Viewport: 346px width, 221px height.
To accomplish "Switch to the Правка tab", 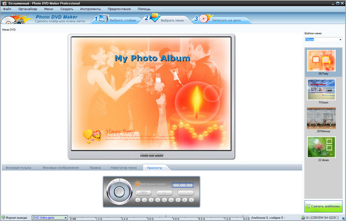I will click(95, 168).
